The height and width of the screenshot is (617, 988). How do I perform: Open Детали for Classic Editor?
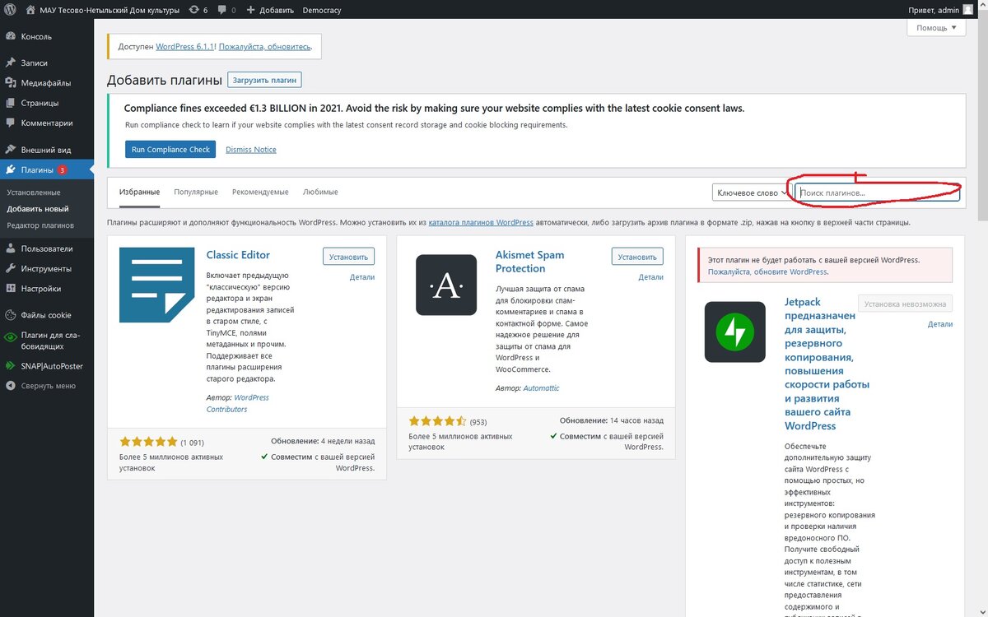pos(361,277)
